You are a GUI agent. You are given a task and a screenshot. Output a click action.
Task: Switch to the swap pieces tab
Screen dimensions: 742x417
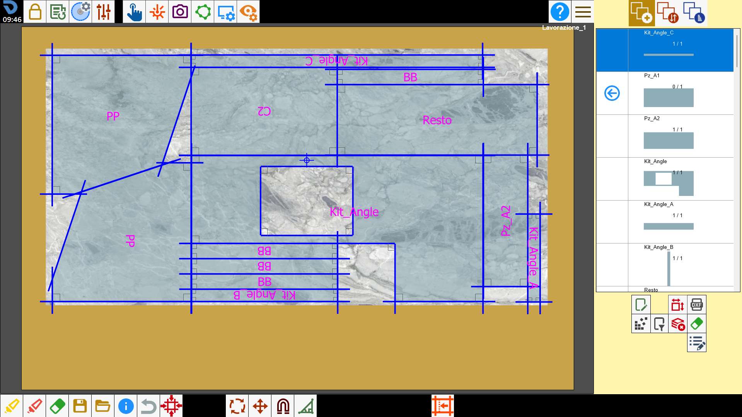tap(668, 13)
